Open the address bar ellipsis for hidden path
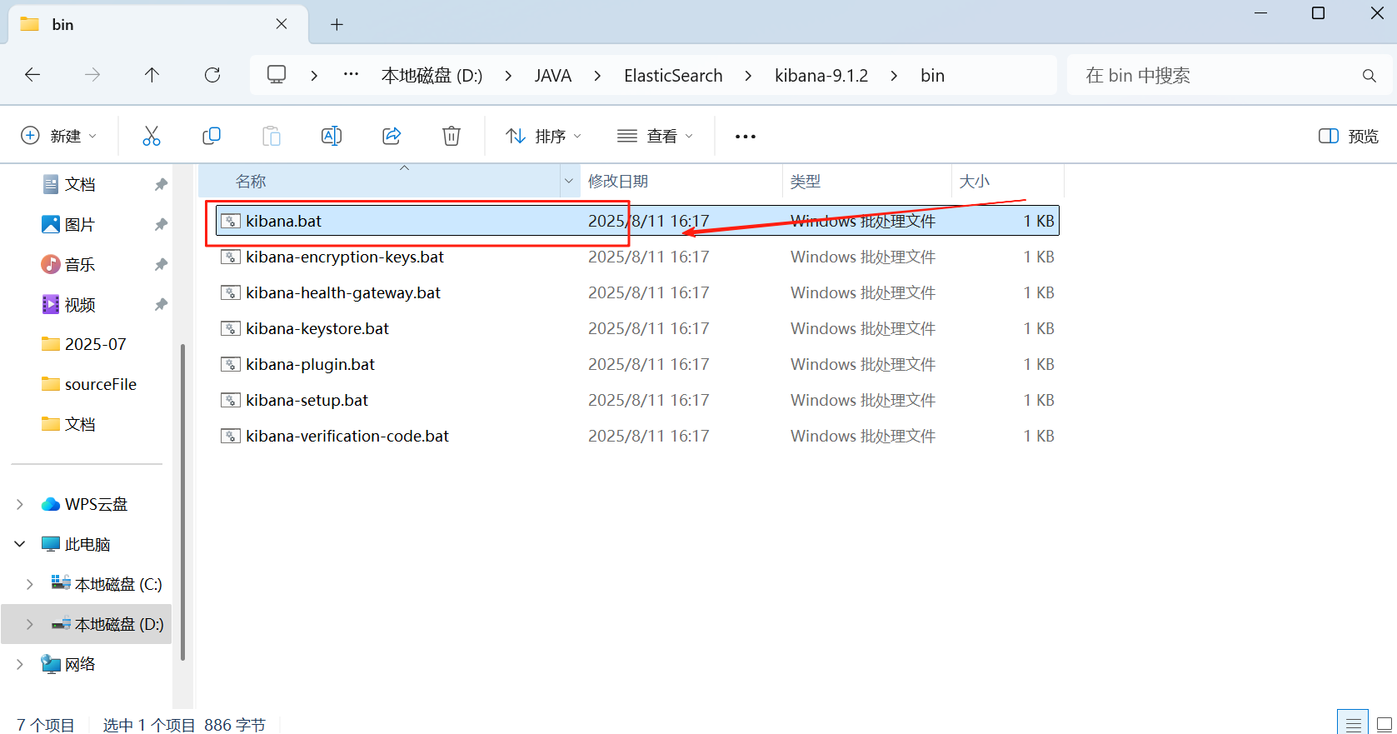Viewport: 1397px width, 734px height. (352, 74)
